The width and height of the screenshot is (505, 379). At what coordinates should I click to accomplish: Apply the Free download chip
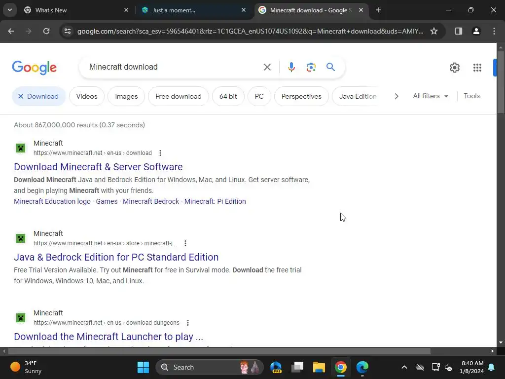tap(179, 96)
